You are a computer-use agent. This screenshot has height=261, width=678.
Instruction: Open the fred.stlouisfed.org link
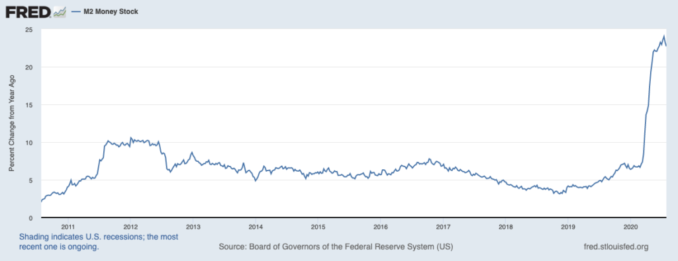click(616, 247)
